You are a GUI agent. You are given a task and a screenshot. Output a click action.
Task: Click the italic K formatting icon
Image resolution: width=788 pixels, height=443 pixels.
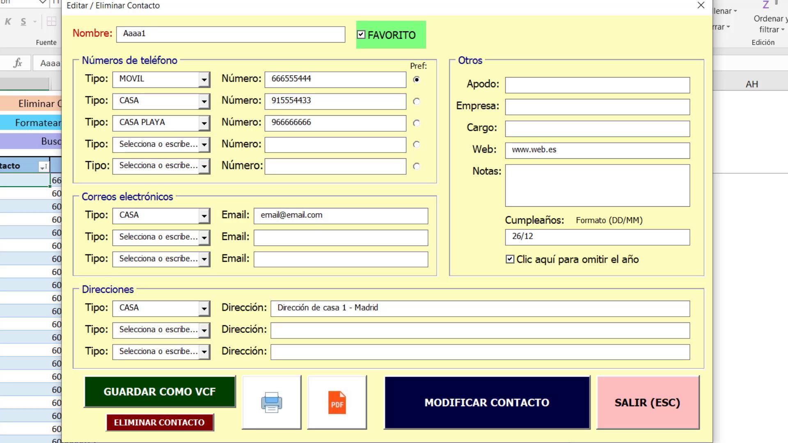8,22
